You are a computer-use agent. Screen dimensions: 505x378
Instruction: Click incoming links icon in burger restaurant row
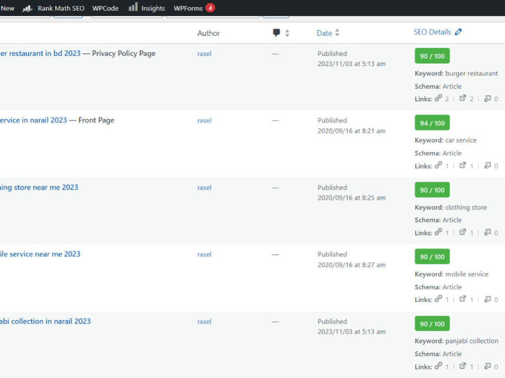[x=487, y=98]
